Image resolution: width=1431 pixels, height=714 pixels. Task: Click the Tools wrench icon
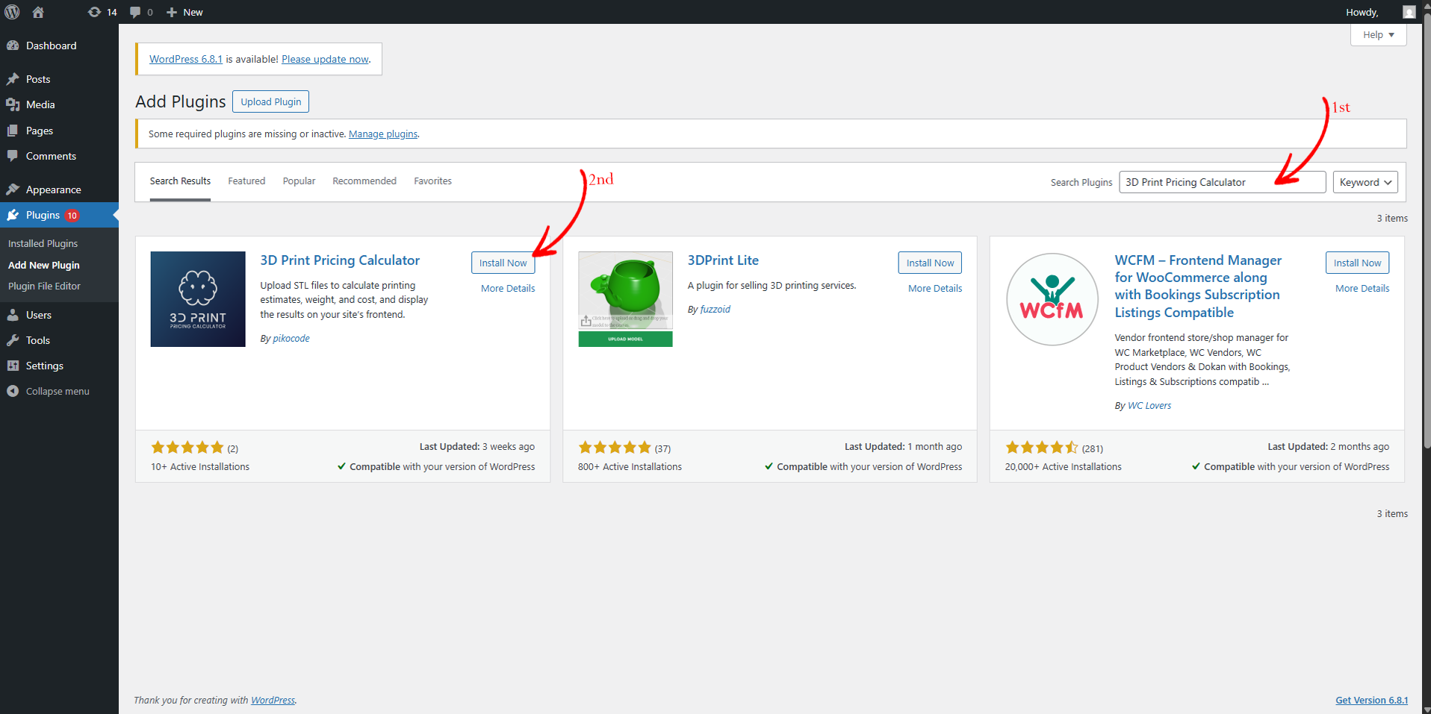coord(13,340)
